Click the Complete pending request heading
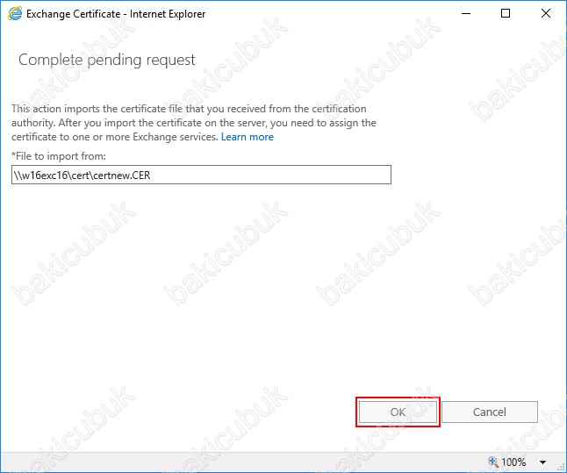Image resolution: width=567 pixels, height=473 pixels. click(107, 60)
